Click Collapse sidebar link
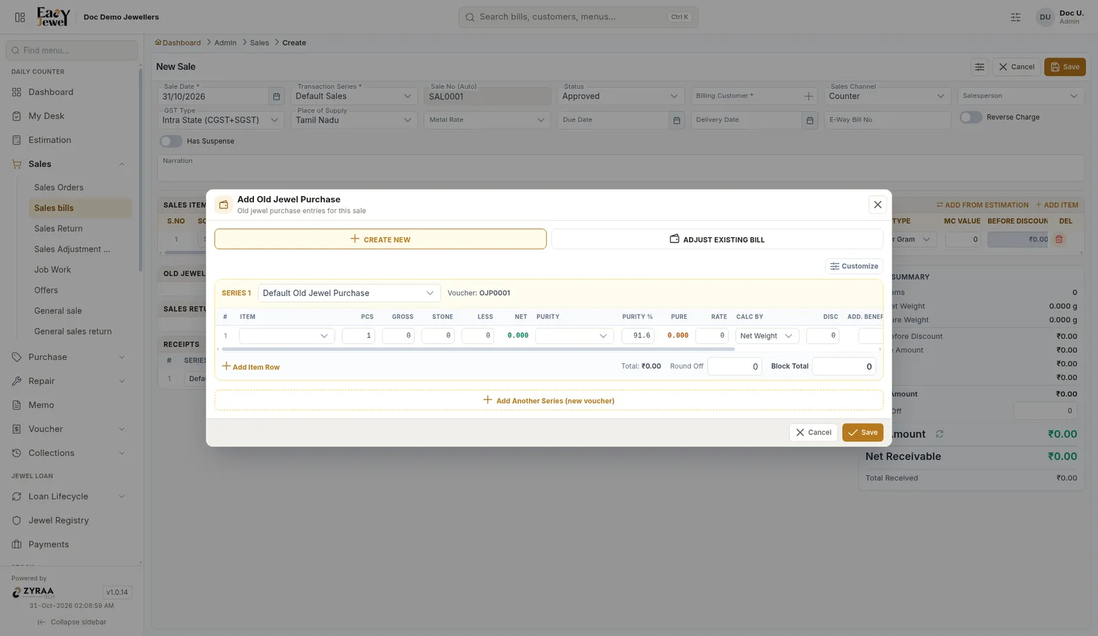Screen dimensions: 1098x636 72,622
